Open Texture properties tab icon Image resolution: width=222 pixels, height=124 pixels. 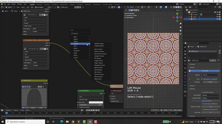pos(185,96)
